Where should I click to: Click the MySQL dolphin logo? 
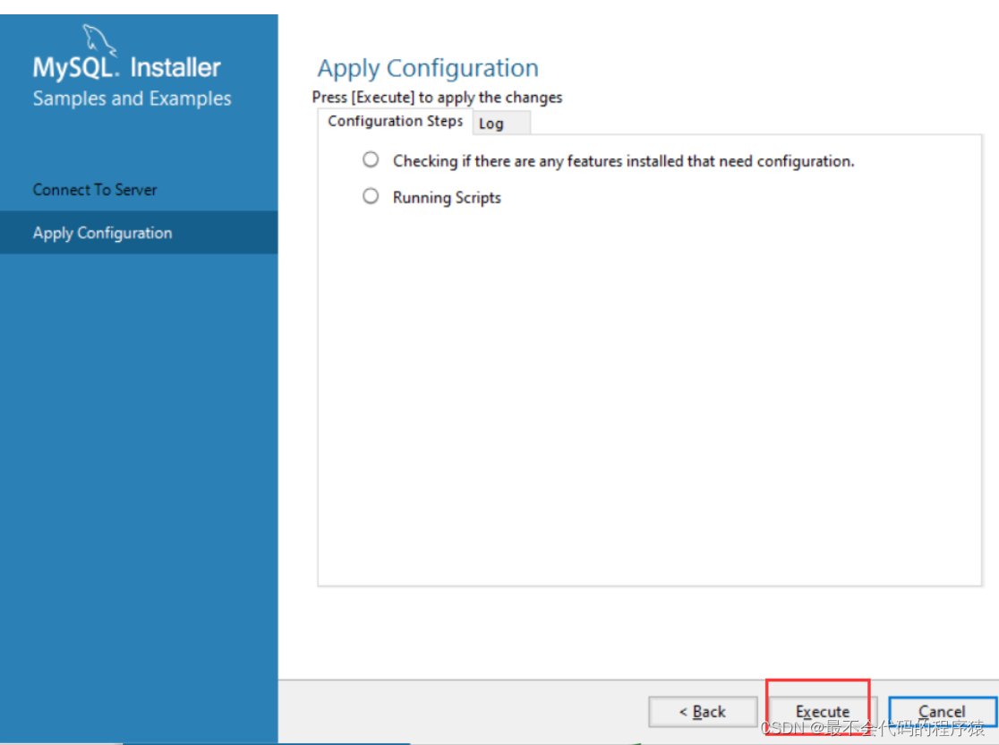[x=100, y=39]
